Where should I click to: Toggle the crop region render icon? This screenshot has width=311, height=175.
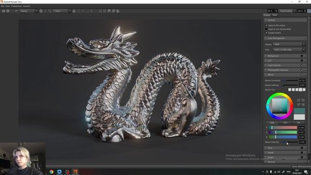pos(50,11)
